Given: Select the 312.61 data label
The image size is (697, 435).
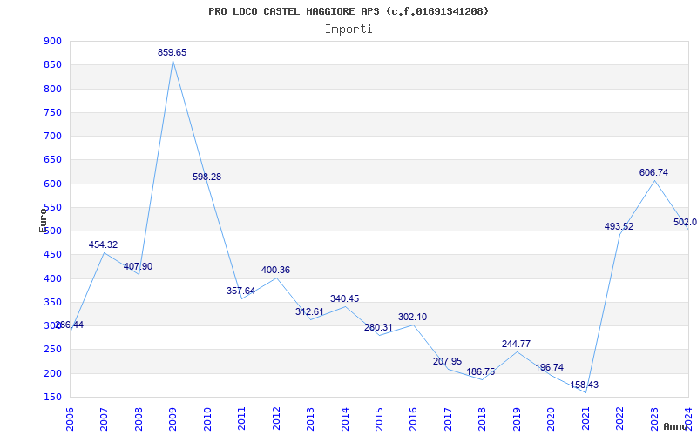Looking at the screenshot, I should click(310, 311).
